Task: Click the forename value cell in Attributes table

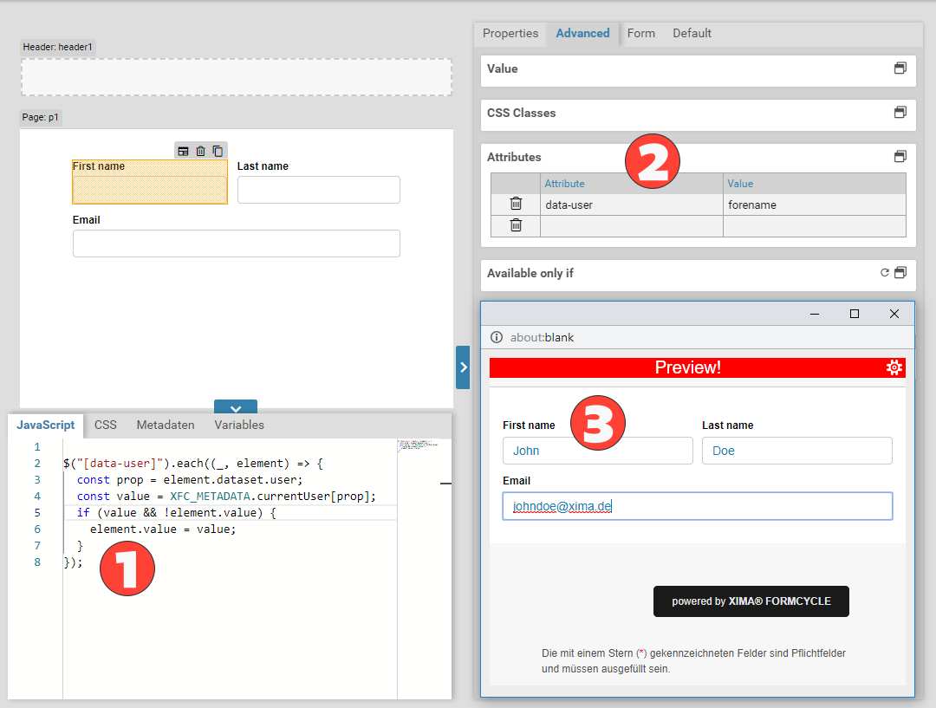Action: point(813,205)
